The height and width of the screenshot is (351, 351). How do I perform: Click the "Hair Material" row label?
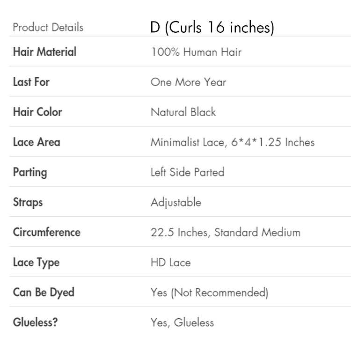[x=44, y=52]
